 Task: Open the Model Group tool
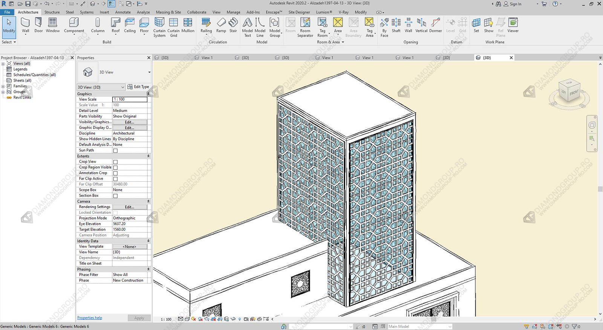[x=275, y=27]
